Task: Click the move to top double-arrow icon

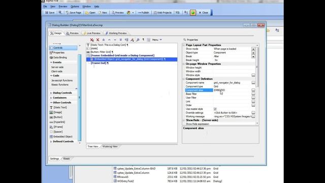Action: coord(104,40)
